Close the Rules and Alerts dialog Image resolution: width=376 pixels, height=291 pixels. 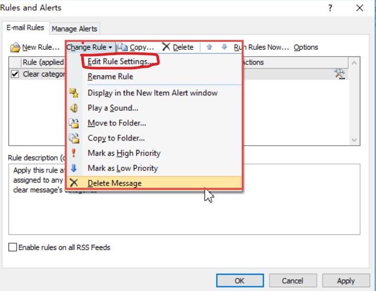pos(359,8)
